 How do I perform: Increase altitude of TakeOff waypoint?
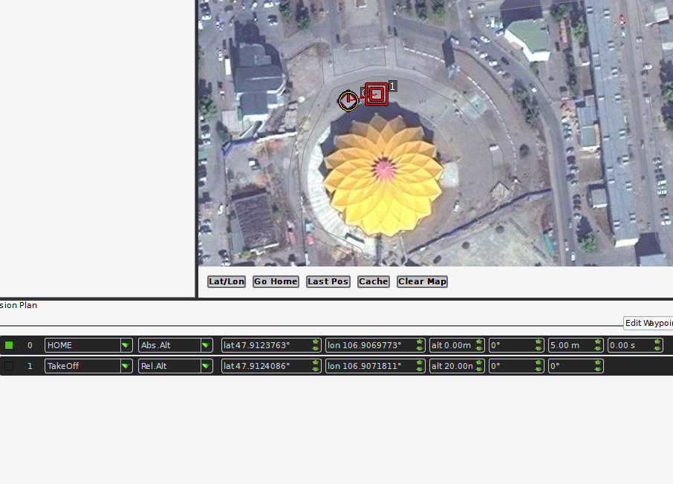pyautogui.click(x=479, y=363)
